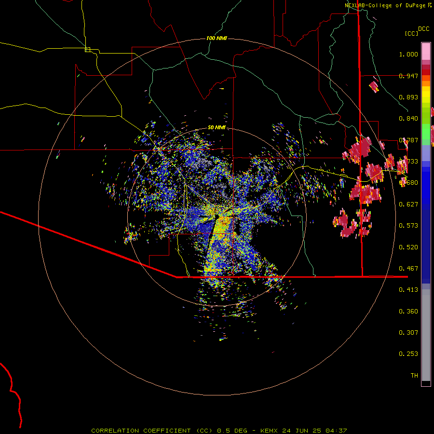
Task: Select the 1.000 value on the color scale
Action: pyautogui.click(x=408, y=54)
